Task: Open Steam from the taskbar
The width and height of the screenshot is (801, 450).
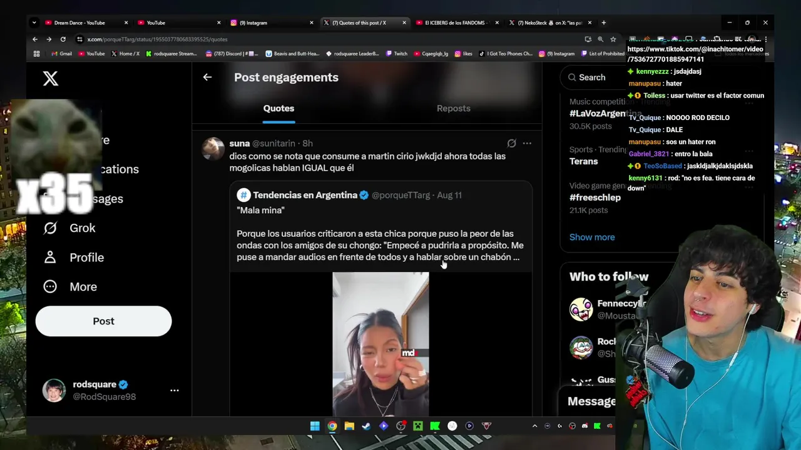Action: click(x=366, y=426)
